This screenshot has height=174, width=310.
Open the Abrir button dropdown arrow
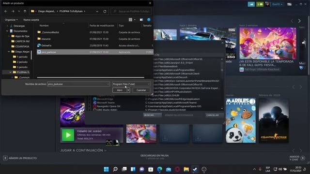(128, 90)
